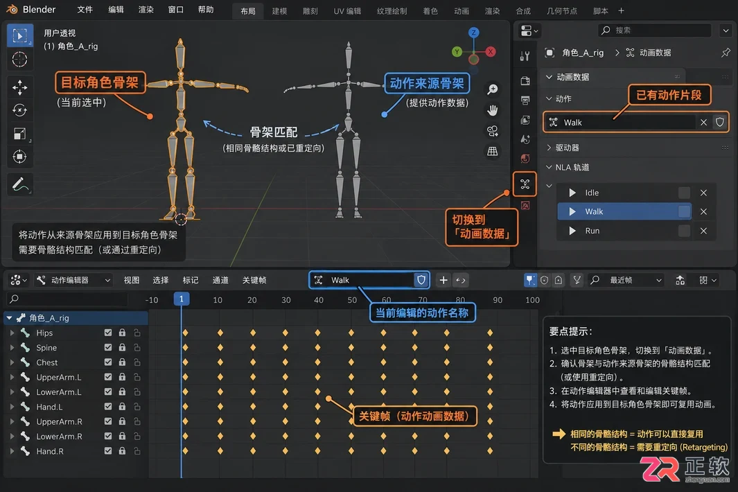Collapse the NLA 轨道 section
Viewport: 738px width, 492px height.
549,167
